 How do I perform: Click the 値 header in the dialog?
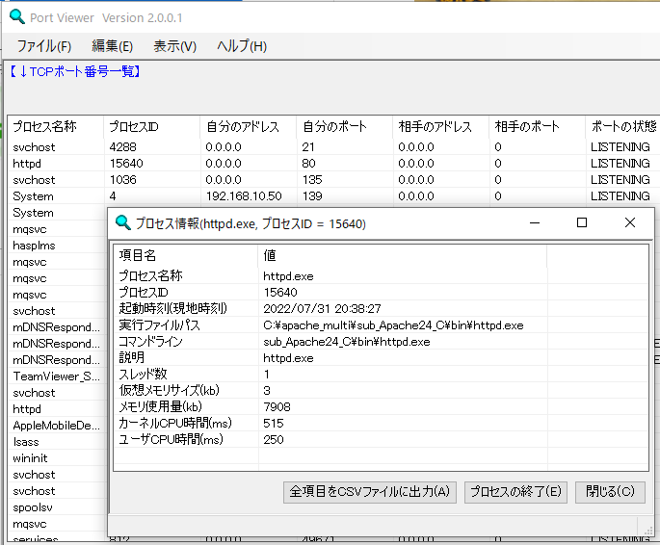(403, 255)
